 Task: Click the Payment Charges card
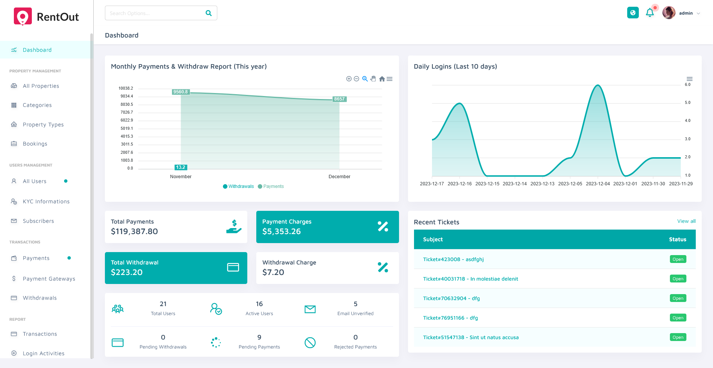327,227
